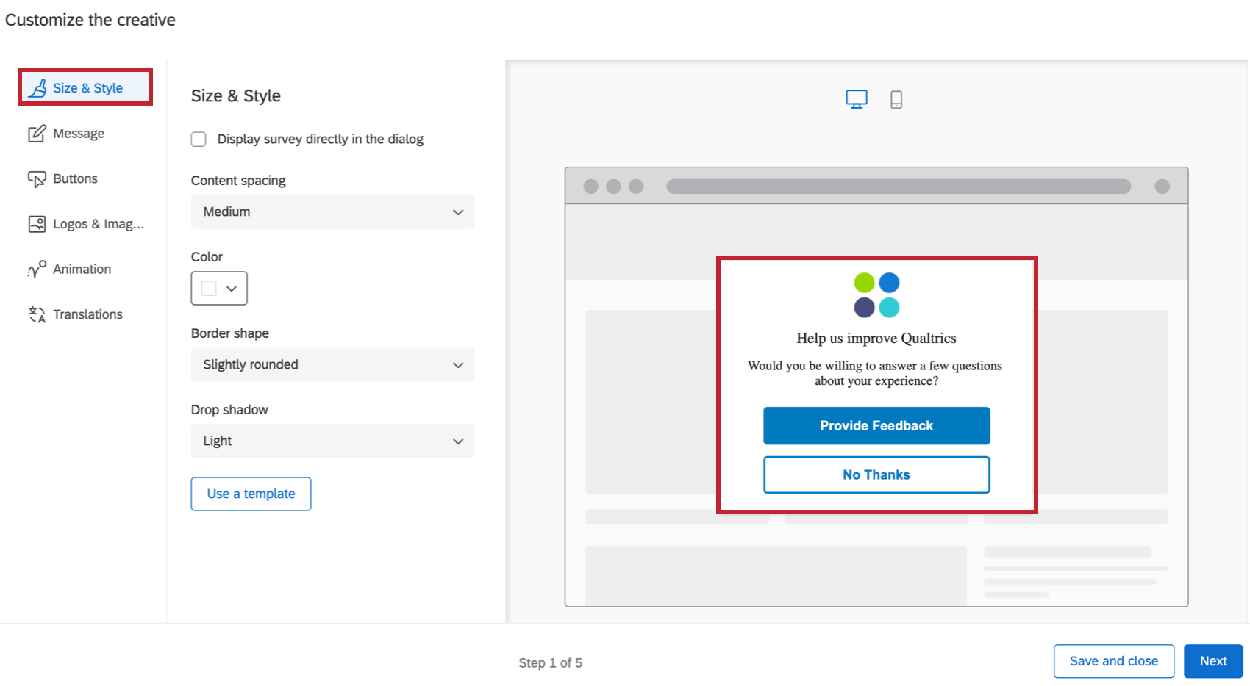Select the Size & Style brush icon
Image resolution: width=1250 pixels, height=686 pixels.
[38, 87]
